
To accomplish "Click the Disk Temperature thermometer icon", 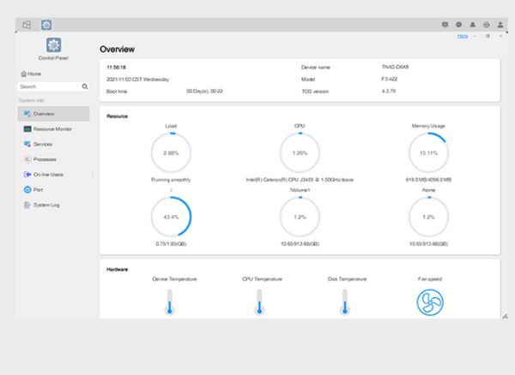I will pyautogui.click(x=345, y=302).
